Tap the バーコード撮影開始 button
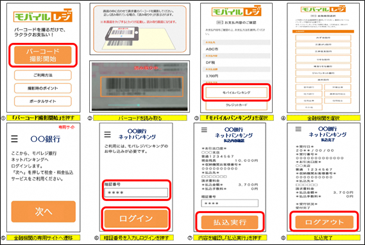The width and height of the screenshot is (365, 245). (43, 55)
